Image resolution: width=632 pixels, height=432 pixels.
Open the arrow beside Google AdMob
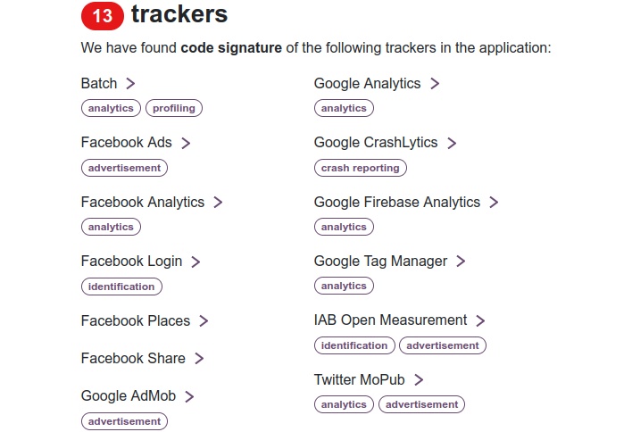[x=189, y=396]
